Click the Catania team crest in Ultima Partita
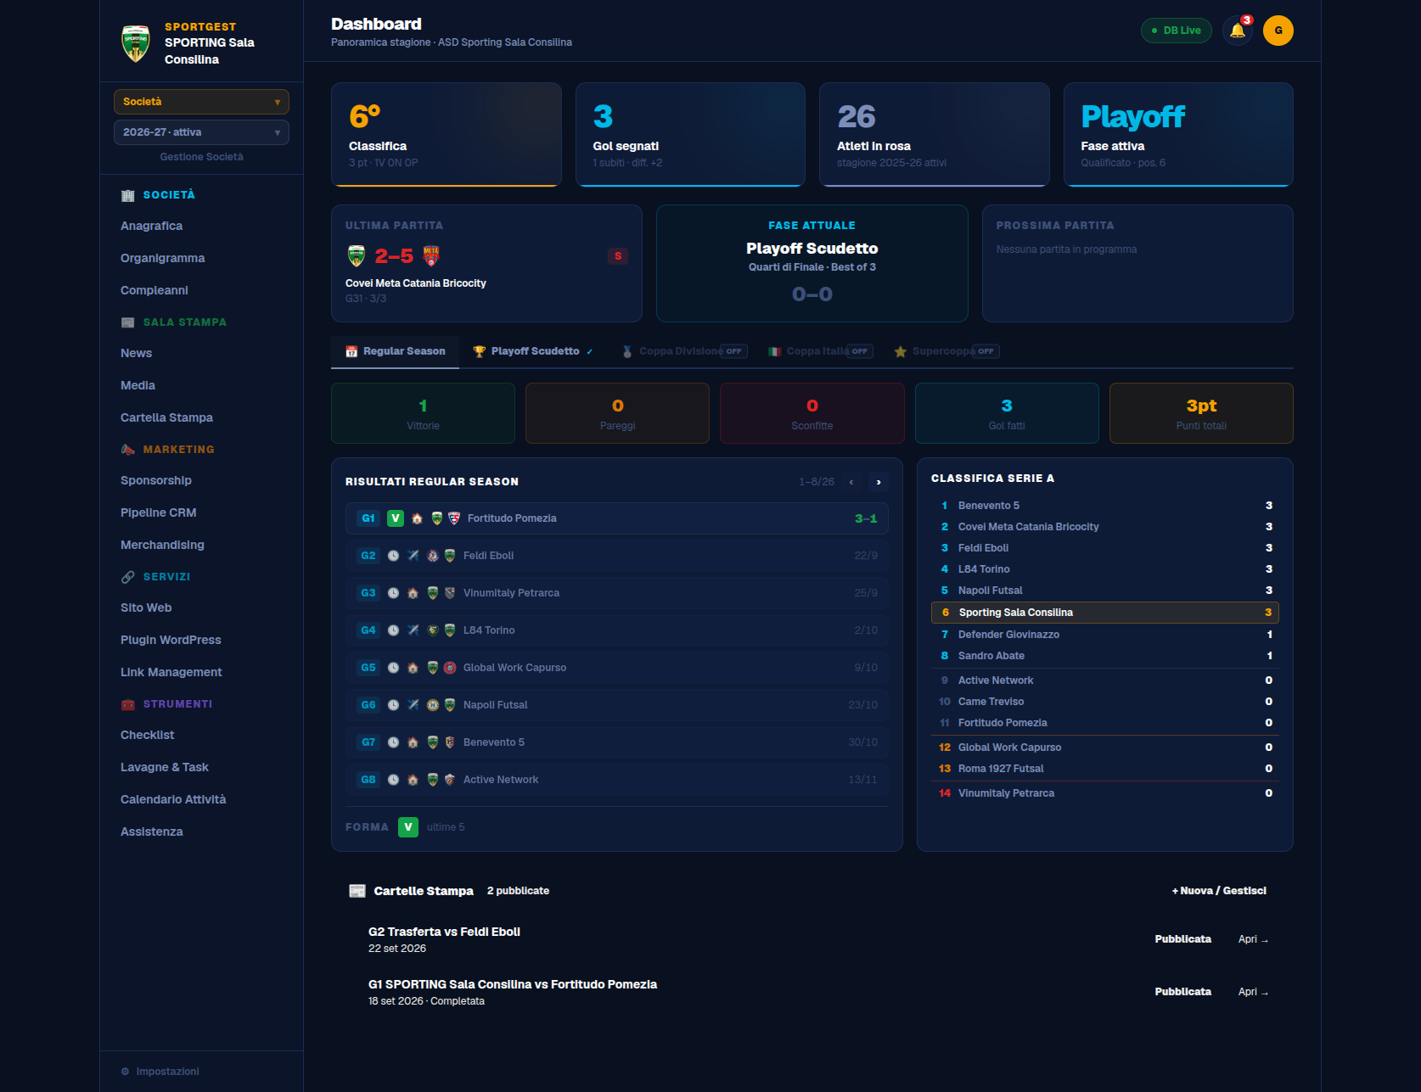 coord(431,255)
